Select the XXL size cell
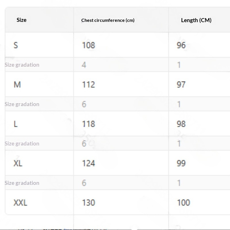The height and width of the screenshot is (230, 230). (x=20, y=203)
